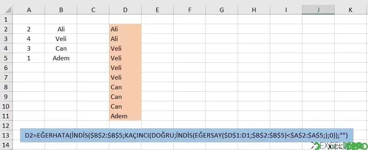Click cell B5 containing Adem
Image resolution: width=368 pixels, height=150 pixels.
click(x=61, y=58)
